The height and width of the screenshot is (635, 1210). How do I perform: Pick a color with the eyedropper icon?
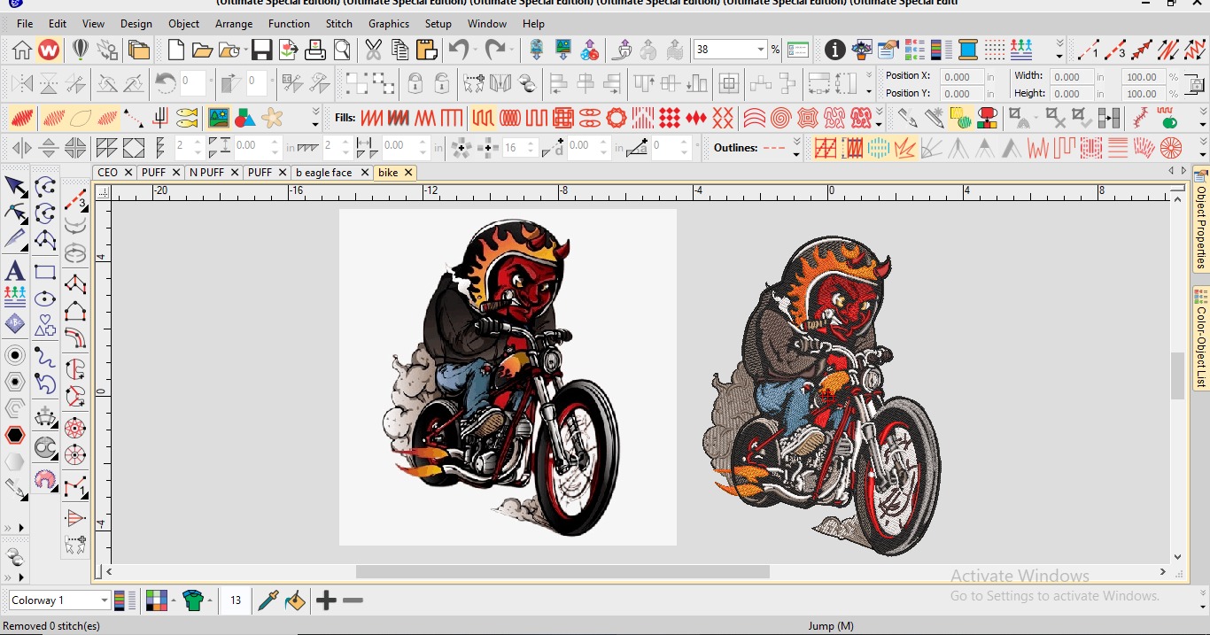click(x=268, y=600)
